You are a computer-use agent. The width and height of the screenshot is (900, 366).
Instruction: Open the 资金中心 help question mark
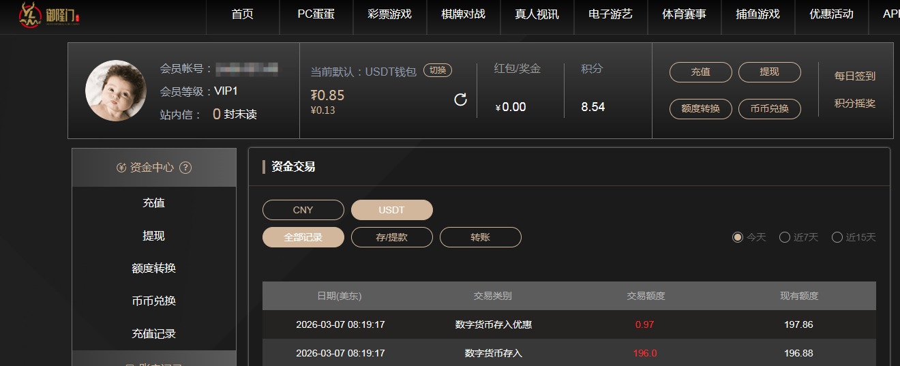185,168
